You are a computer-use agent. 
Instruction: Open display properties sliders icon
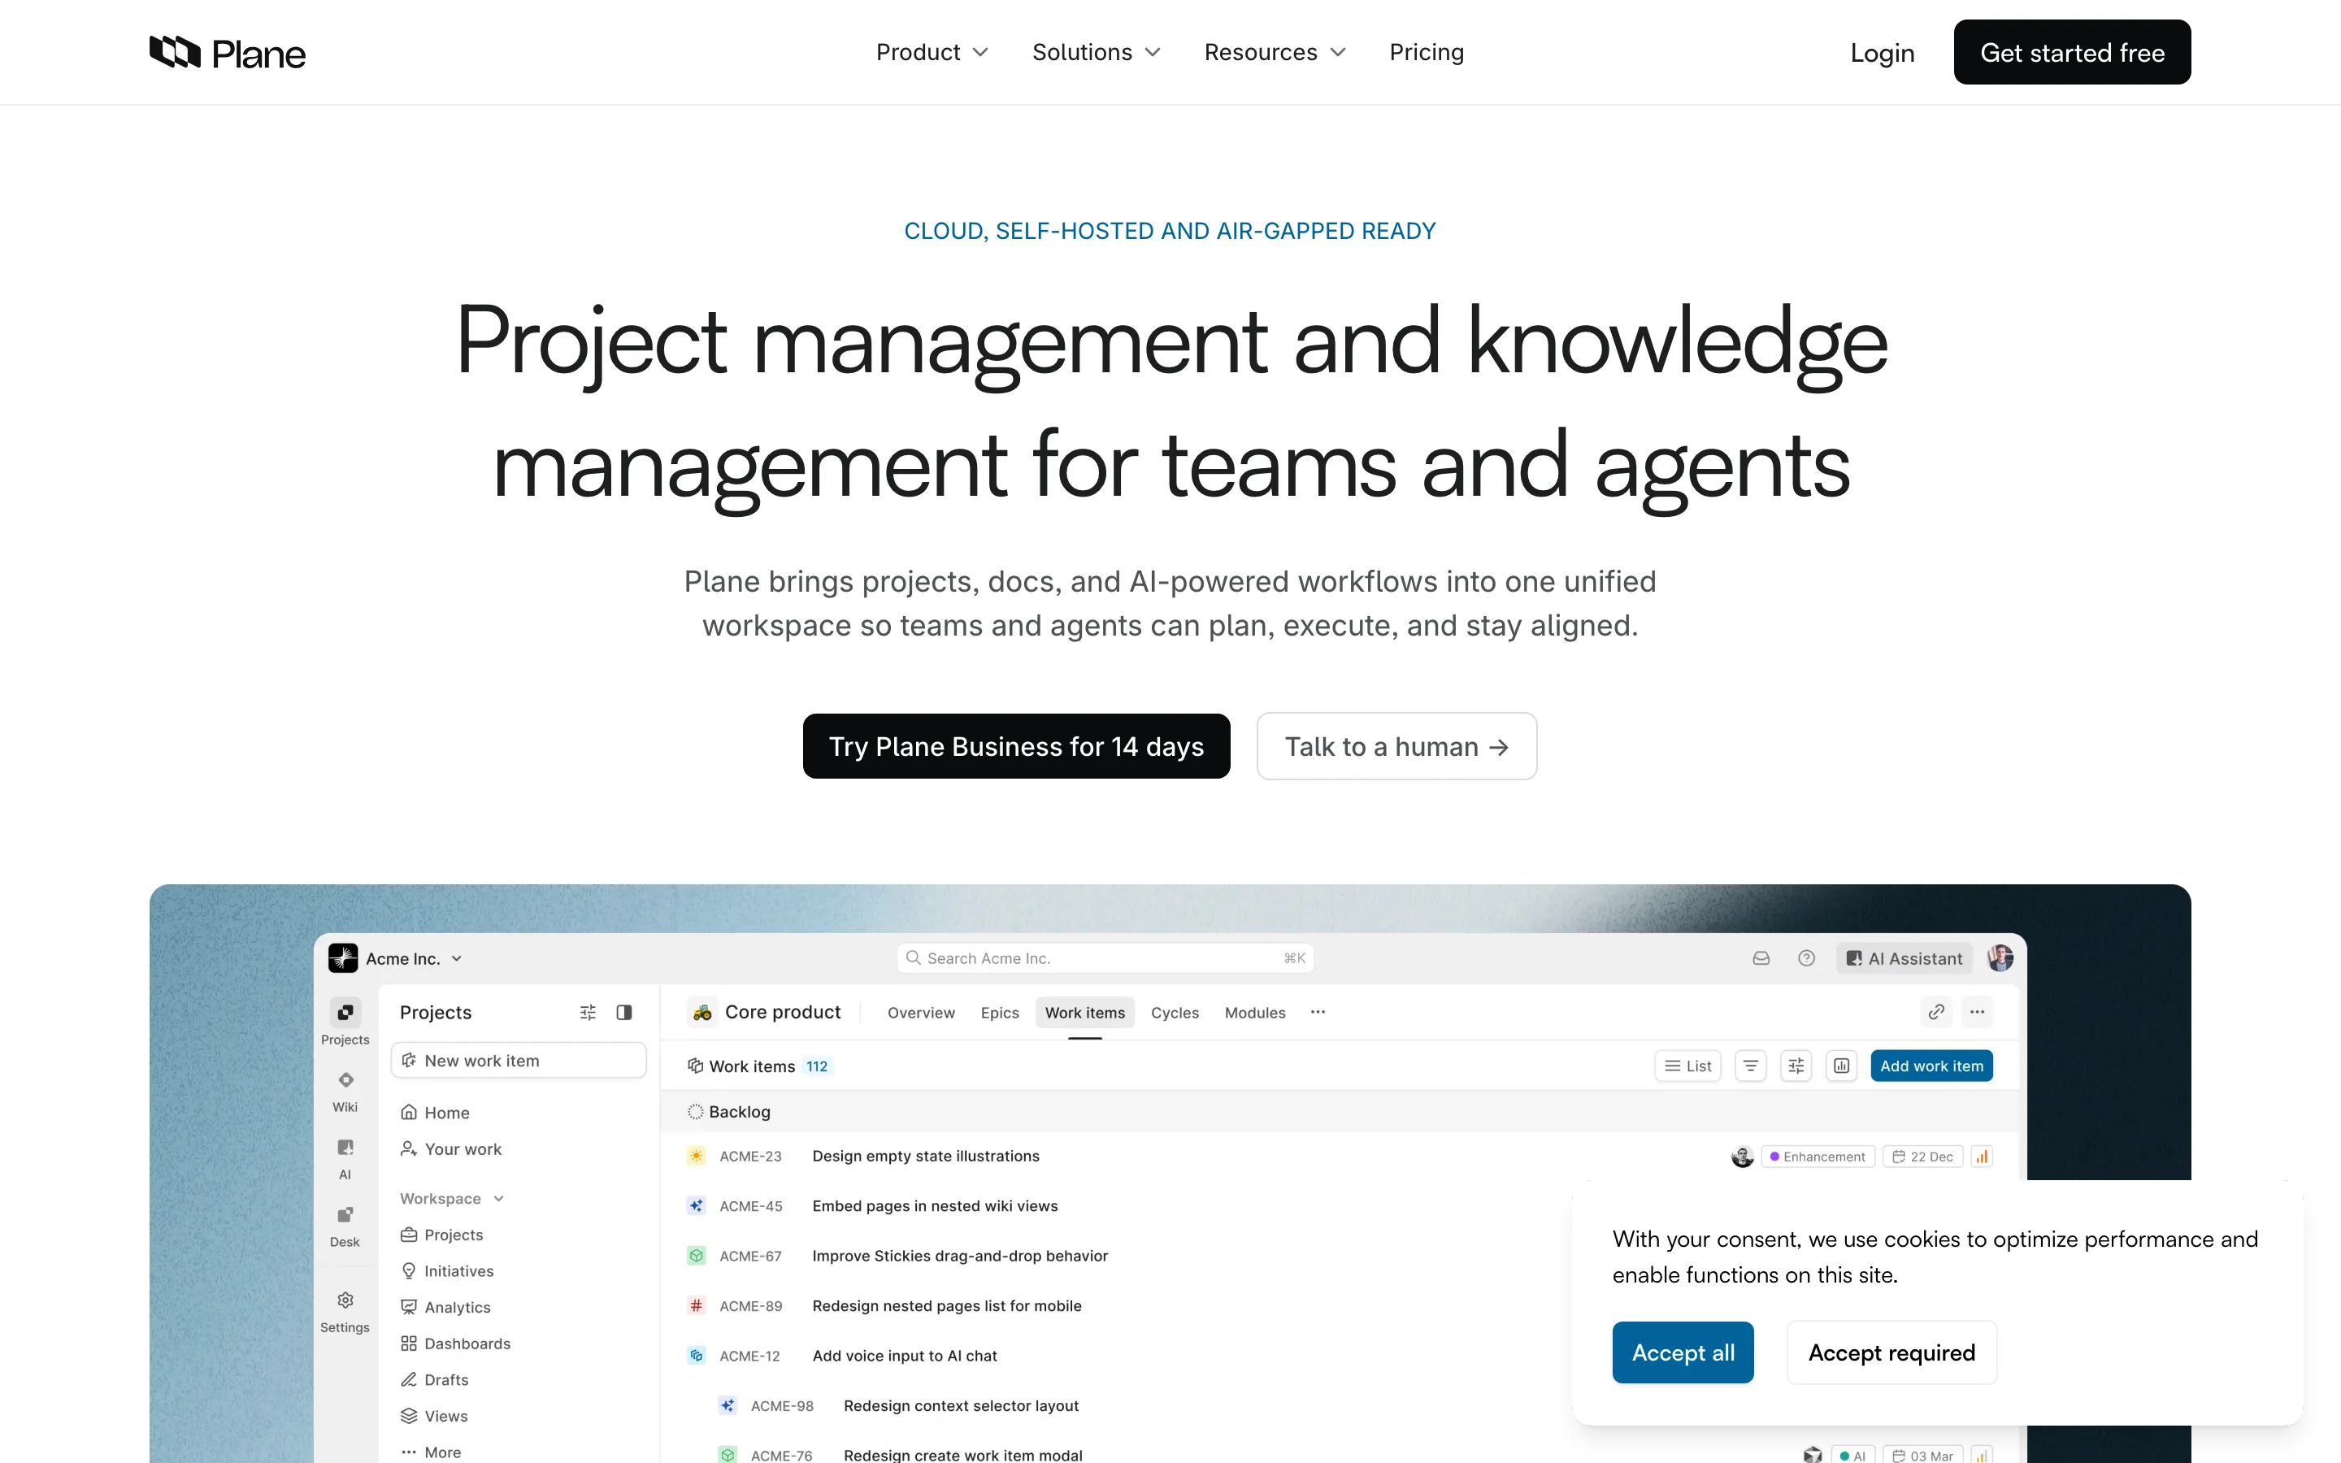tap(1796, 1066)
